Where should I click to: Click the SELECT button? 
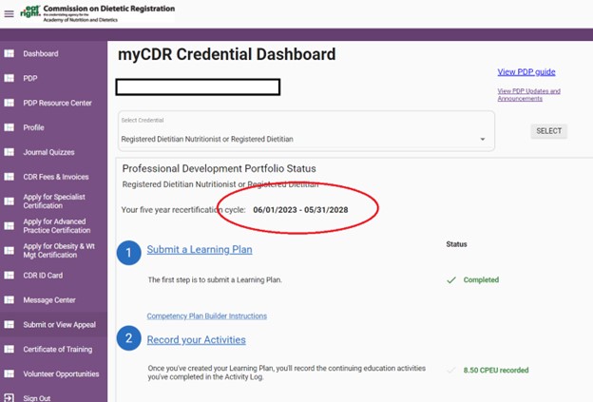(x=548, y=131)
